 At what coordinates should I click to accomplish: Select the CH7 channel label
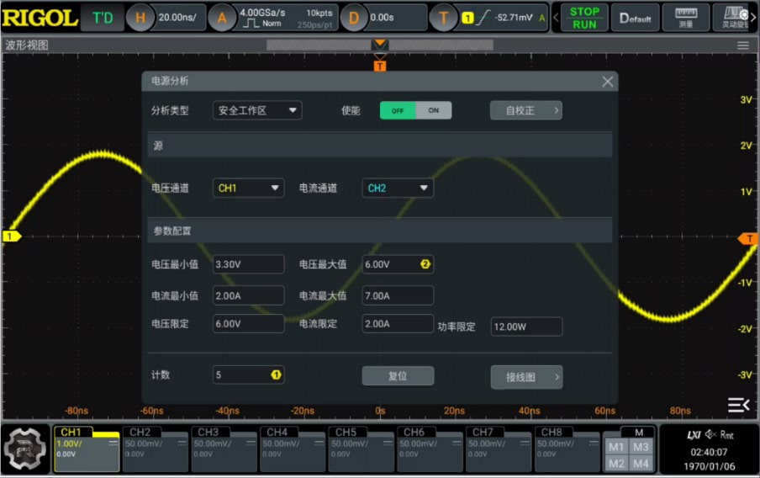(483, 432)
